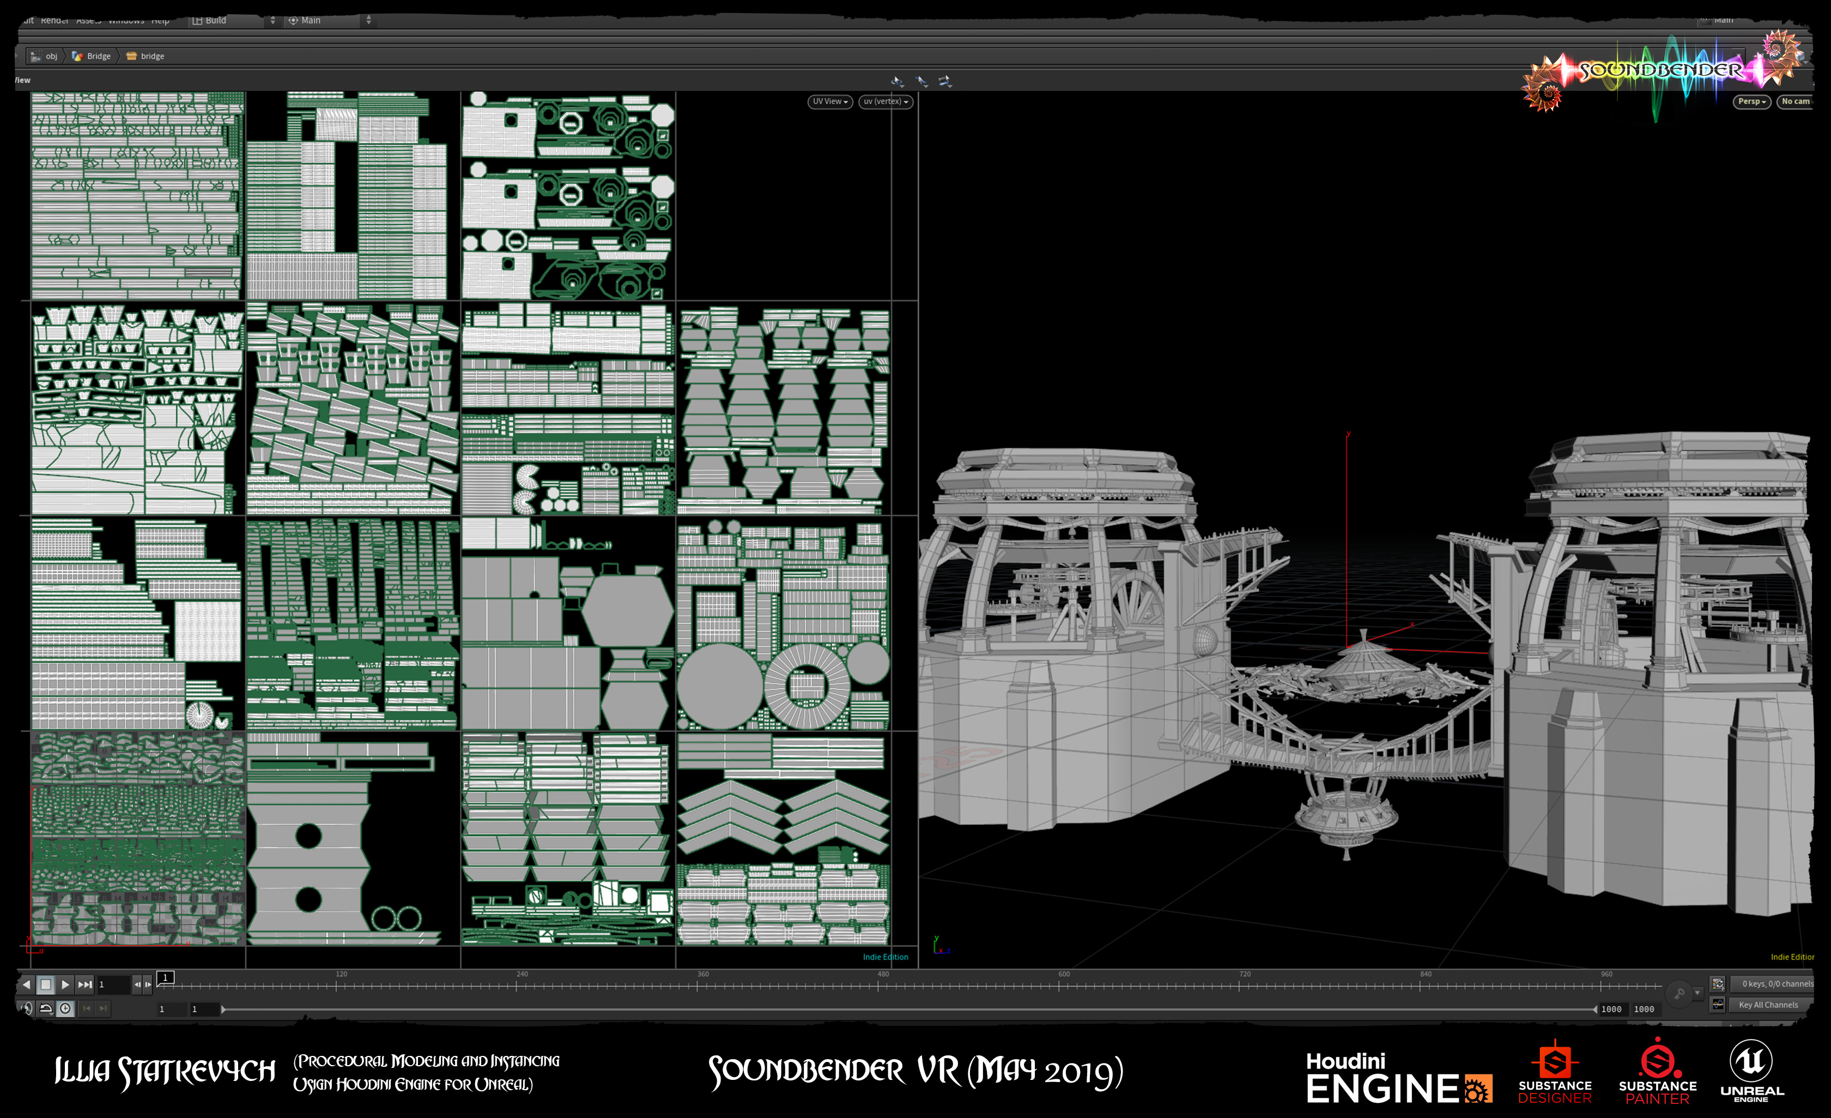
Task: Click the play forward button
Action: click(65, 985)
